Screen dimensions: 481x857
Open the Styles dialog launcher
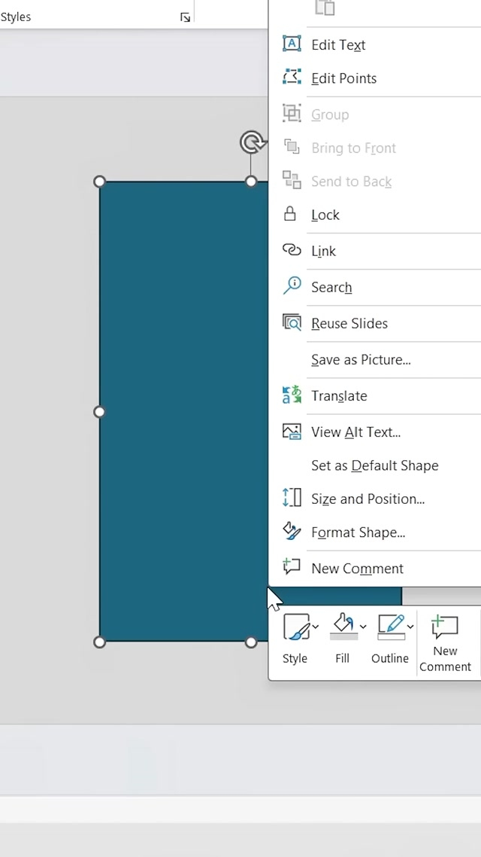185,17
